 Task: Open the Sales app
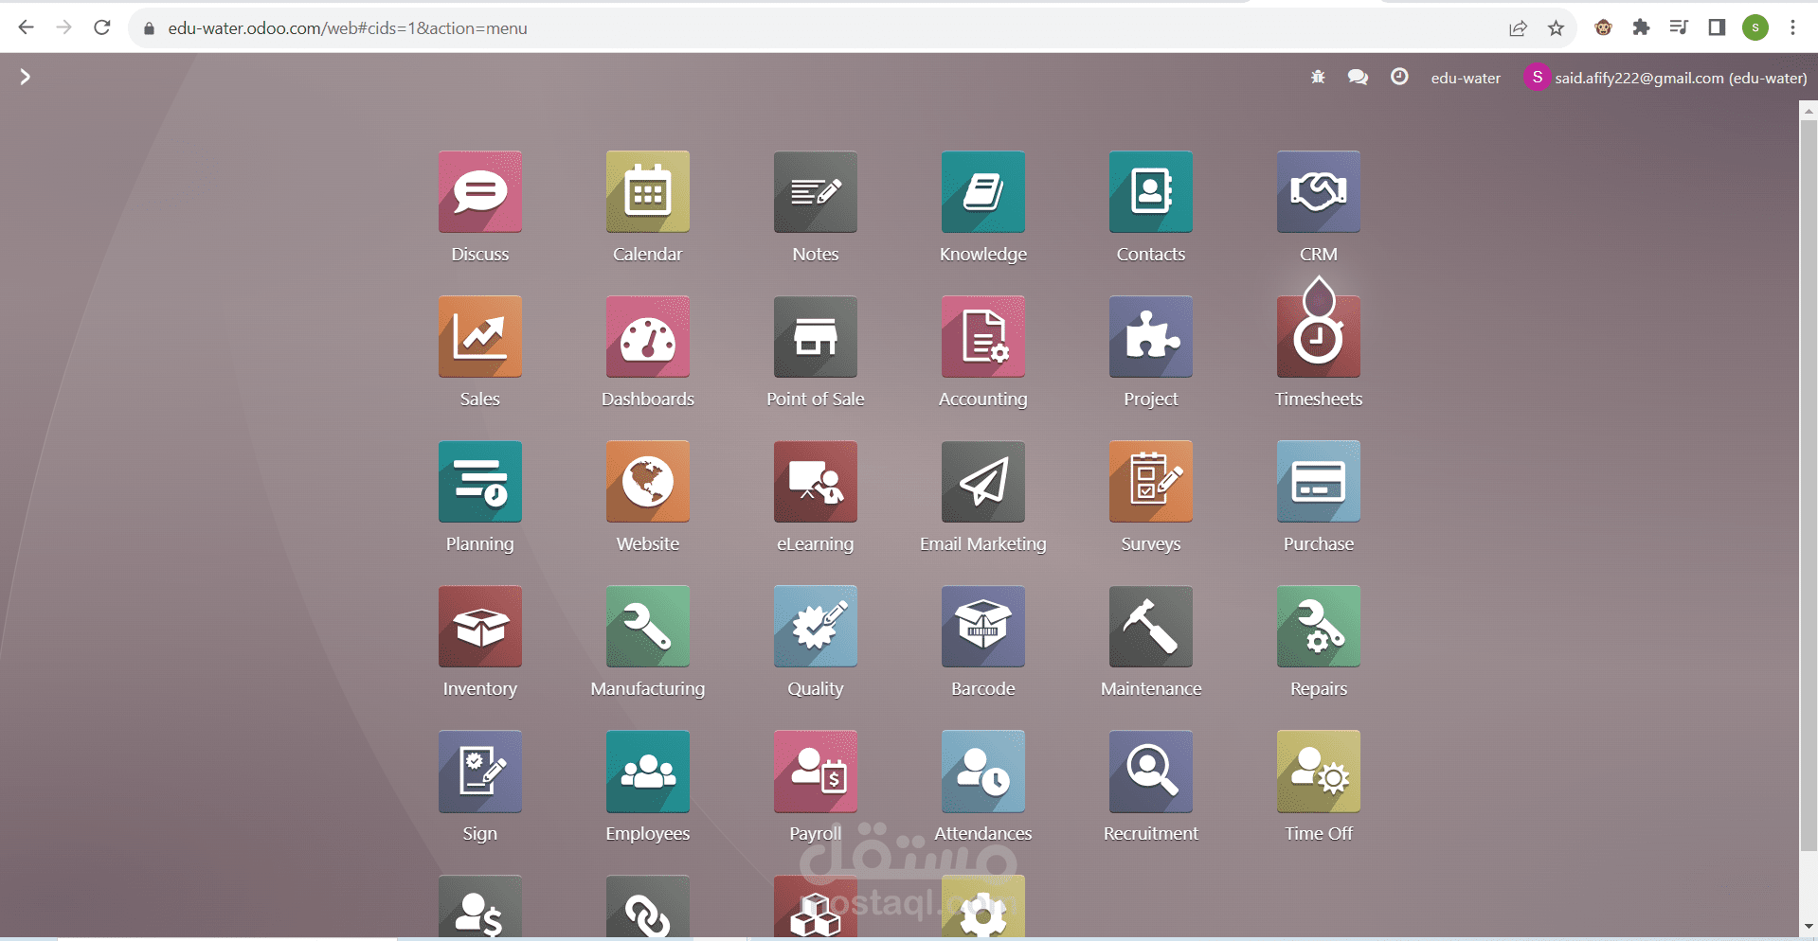point(480,337)
